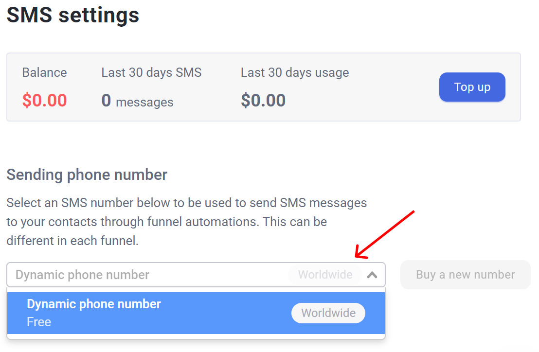Click the SMS settings page heading

(x=73, y=15)
